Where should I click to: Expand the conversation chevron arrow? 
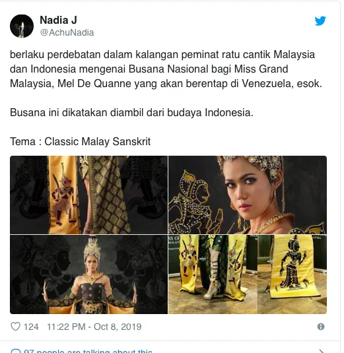[x=322, y=351]
